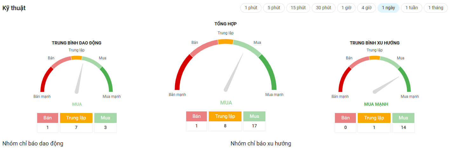Choose the 15 phút timeframe

click(x=298, y=8)
